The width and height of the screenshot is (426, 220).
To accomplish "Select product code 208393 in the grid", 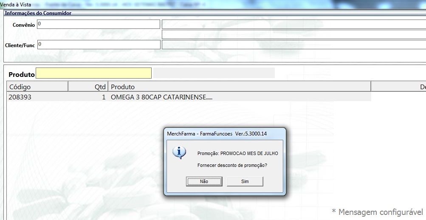I will 20,97.
